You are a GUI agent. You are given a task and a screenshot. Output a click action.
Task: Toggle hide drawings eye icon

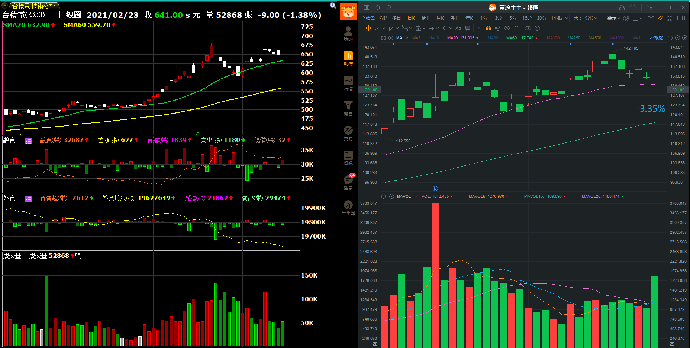(x=507, y=28)
